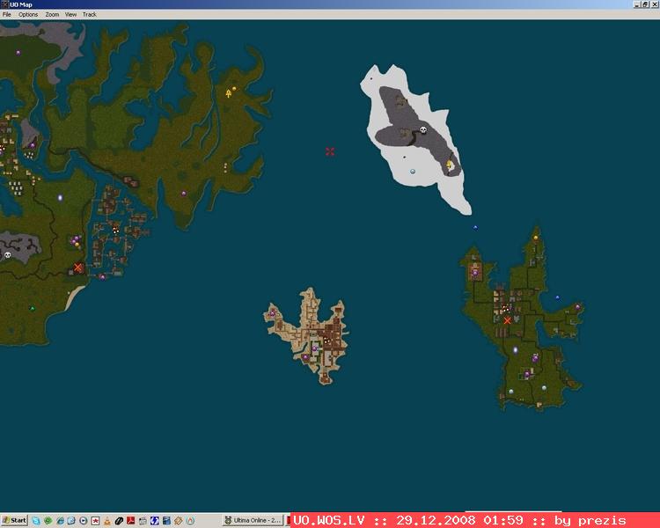Select the light blue orb on the snowy island
Screen dimensions: 660x528
coord(413,172)
